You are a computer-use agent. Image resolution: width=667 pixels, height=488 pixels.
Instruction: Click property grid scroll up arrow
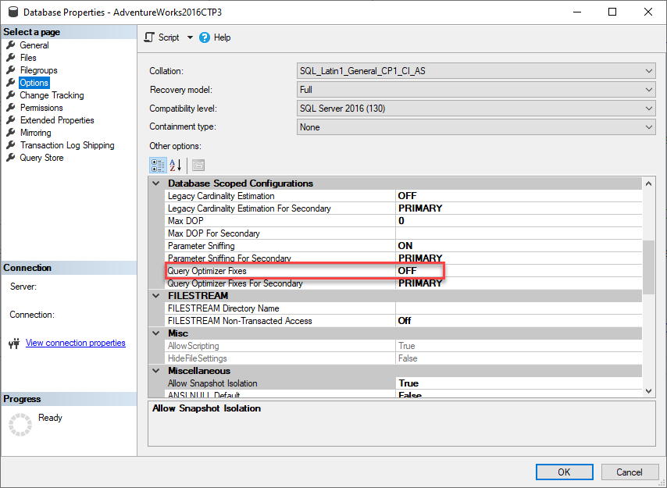point(648,183)
